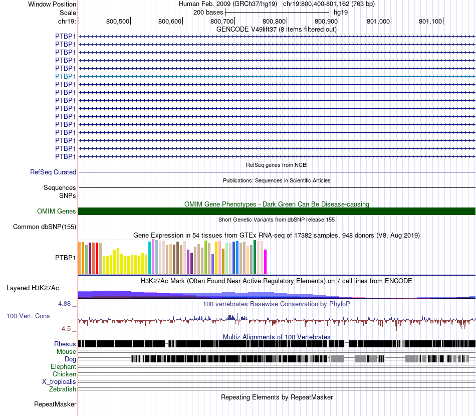Open RefSeq genes from NCBI title

[277, 165]
